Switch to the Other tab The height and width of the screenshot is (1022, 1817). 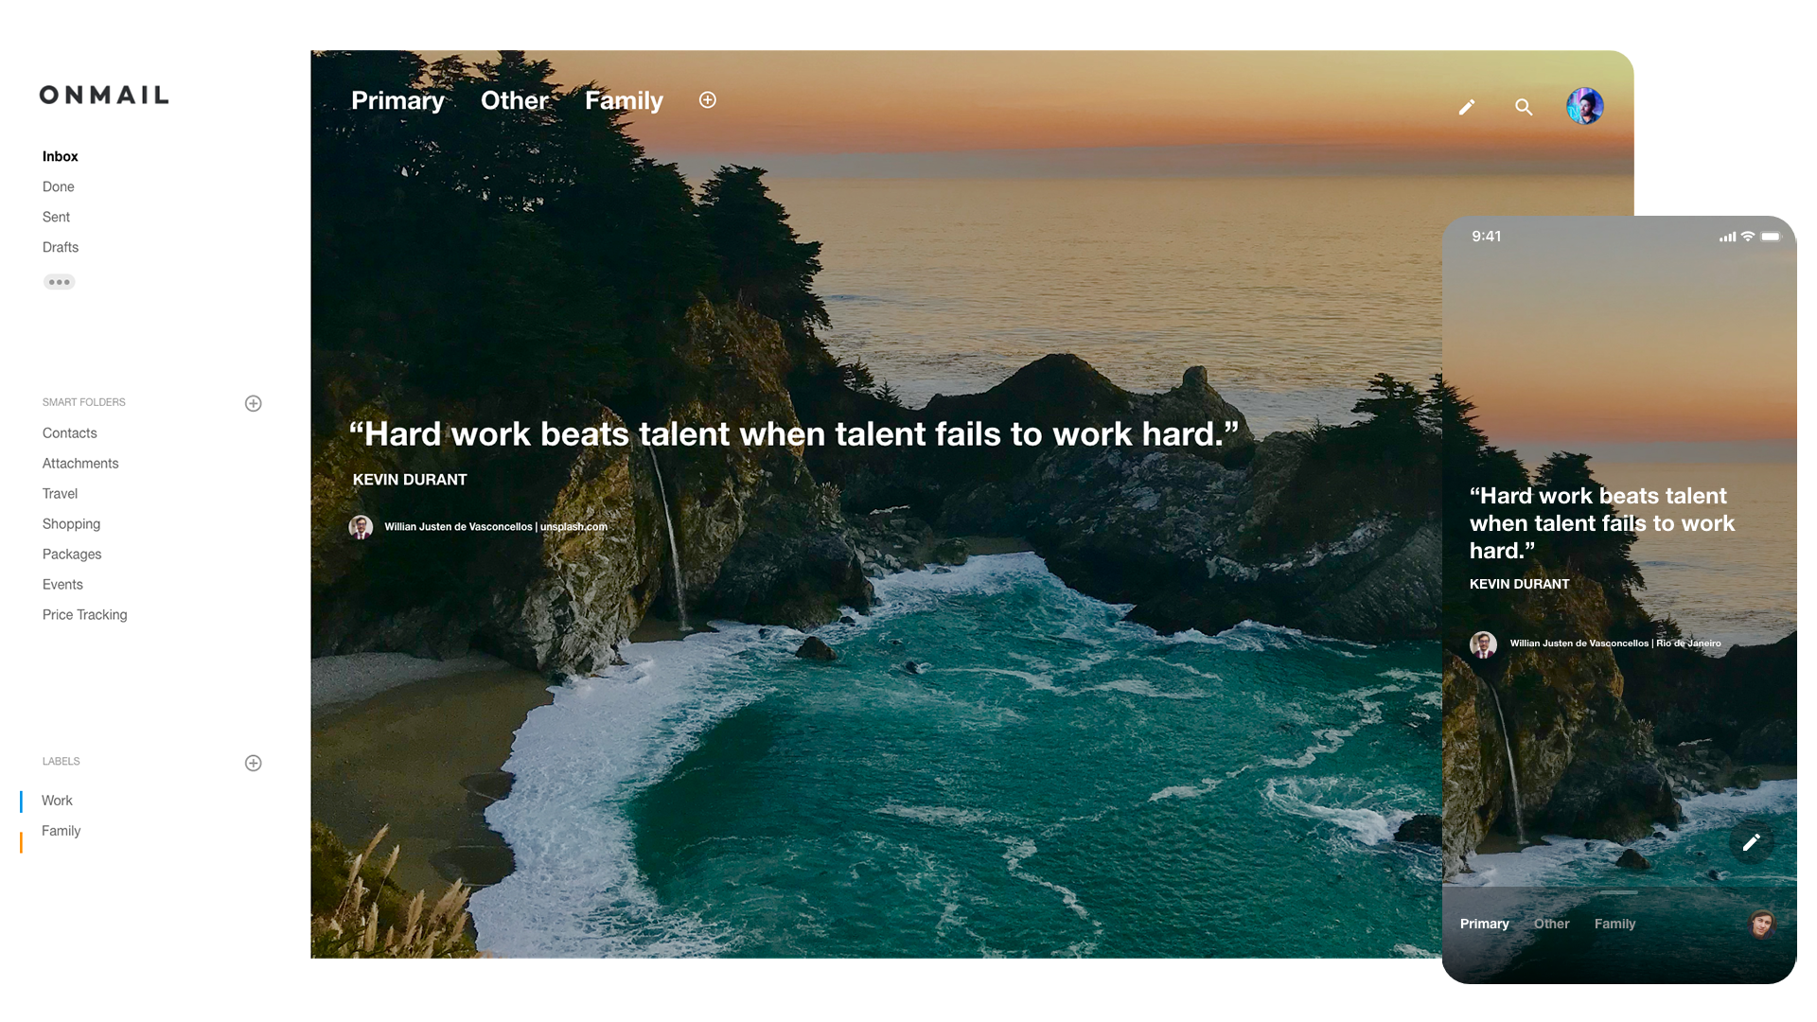(514, 100)
